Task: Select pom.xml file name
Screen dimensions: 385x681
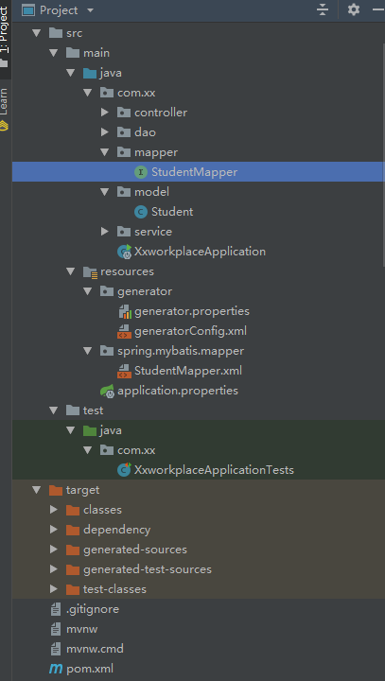Action: 90,669
